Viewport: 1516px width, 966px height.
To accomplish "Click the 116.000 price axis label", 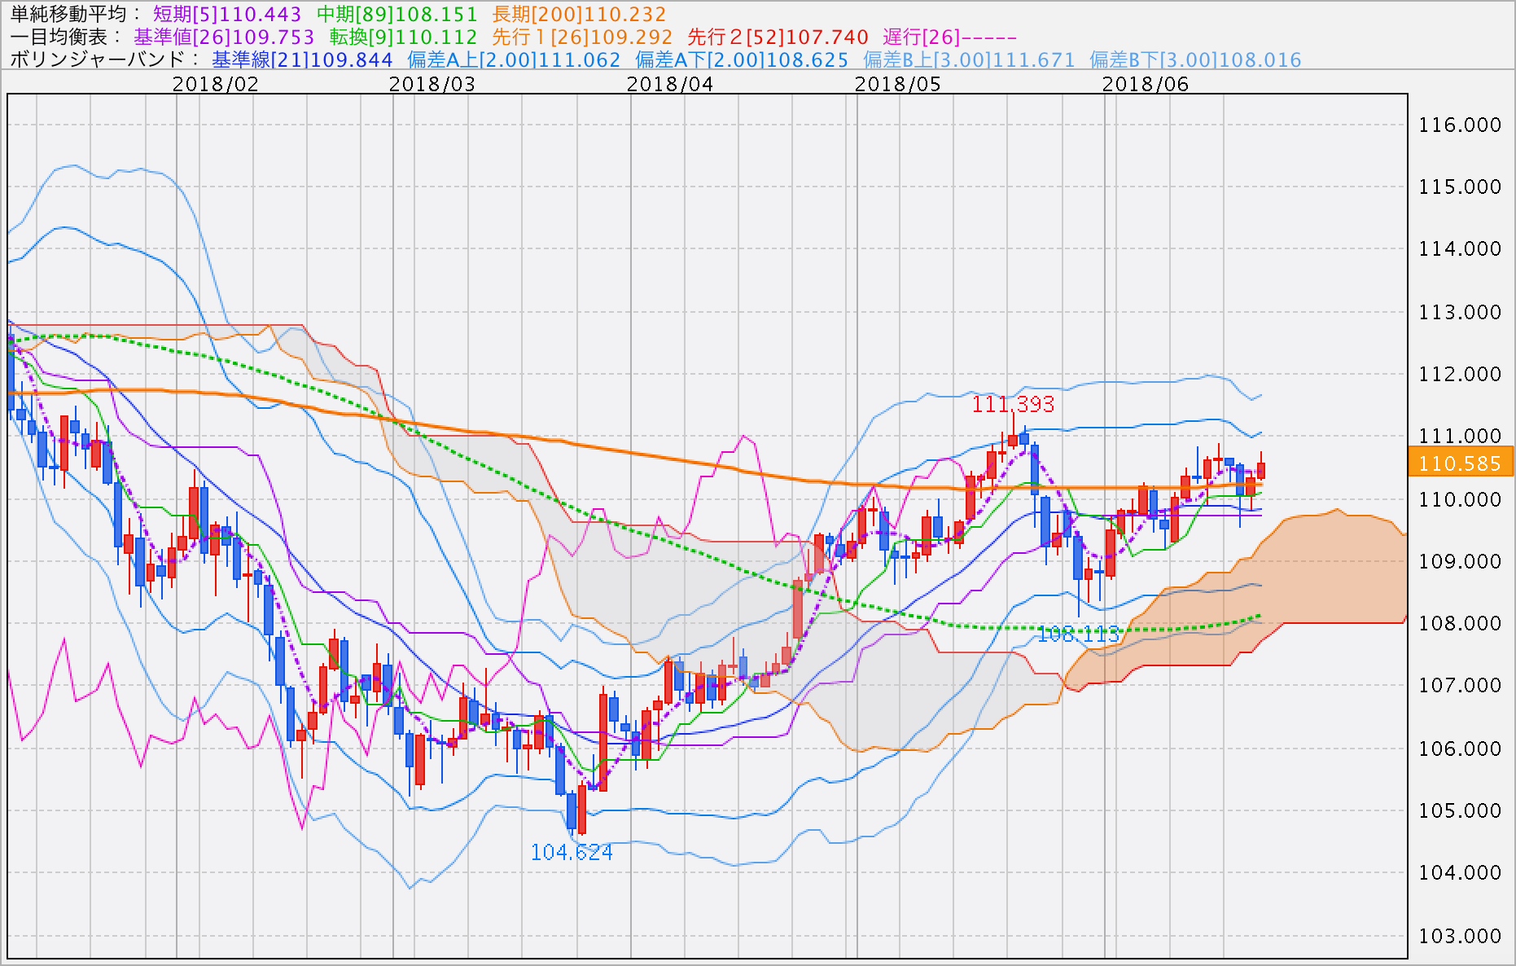I will [1459, 125].
